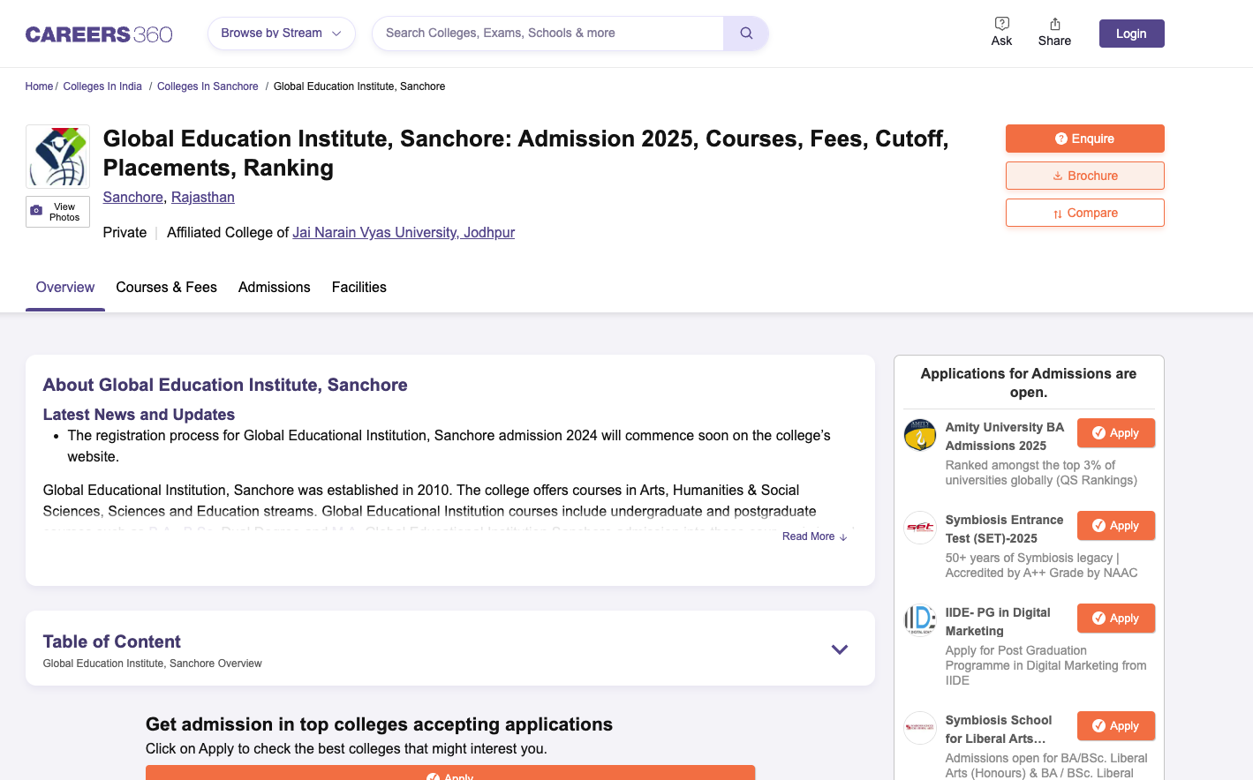Image resolution: width=1253 pixels, height=780 pixels.
Task: Click 'Get admission in top colleges' heading
Action: click(379, 724)
